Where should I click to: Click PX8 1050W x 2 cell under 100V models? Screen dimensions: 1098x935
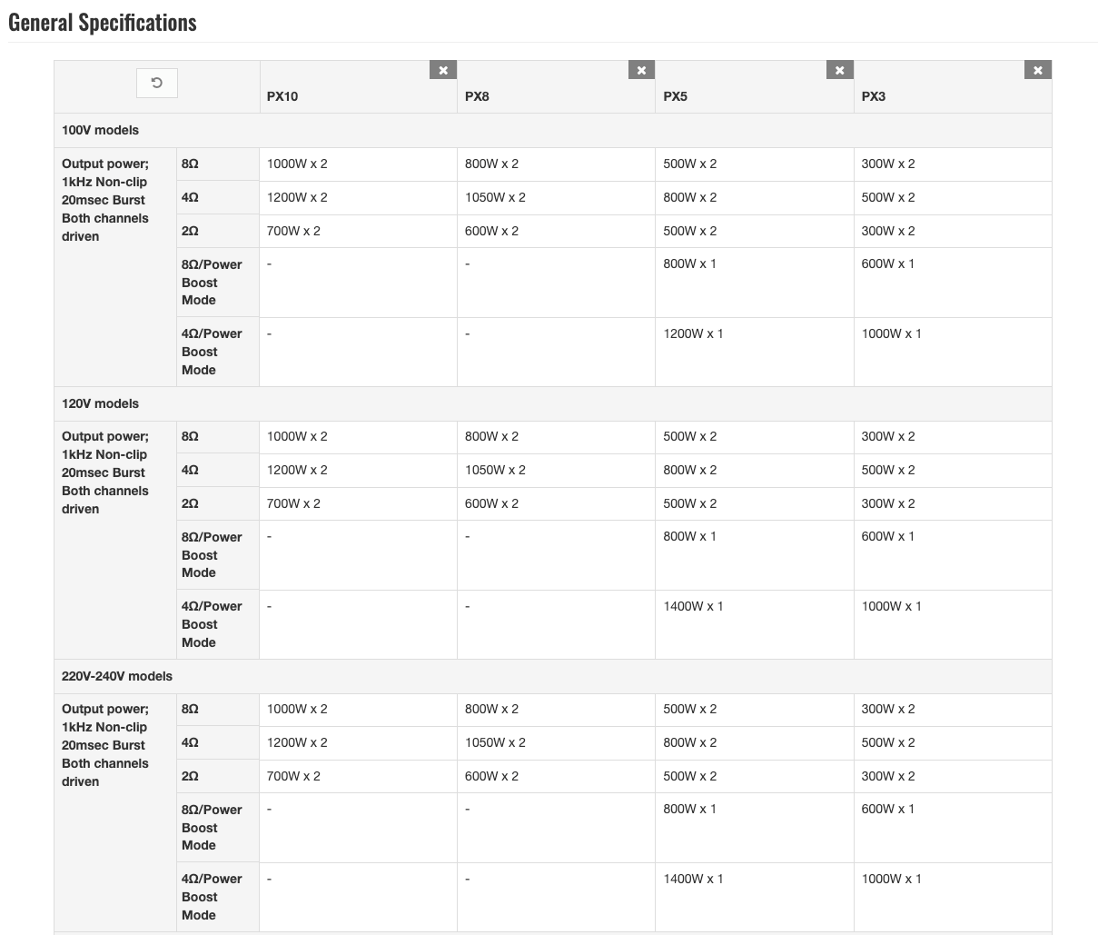(495, 197)
